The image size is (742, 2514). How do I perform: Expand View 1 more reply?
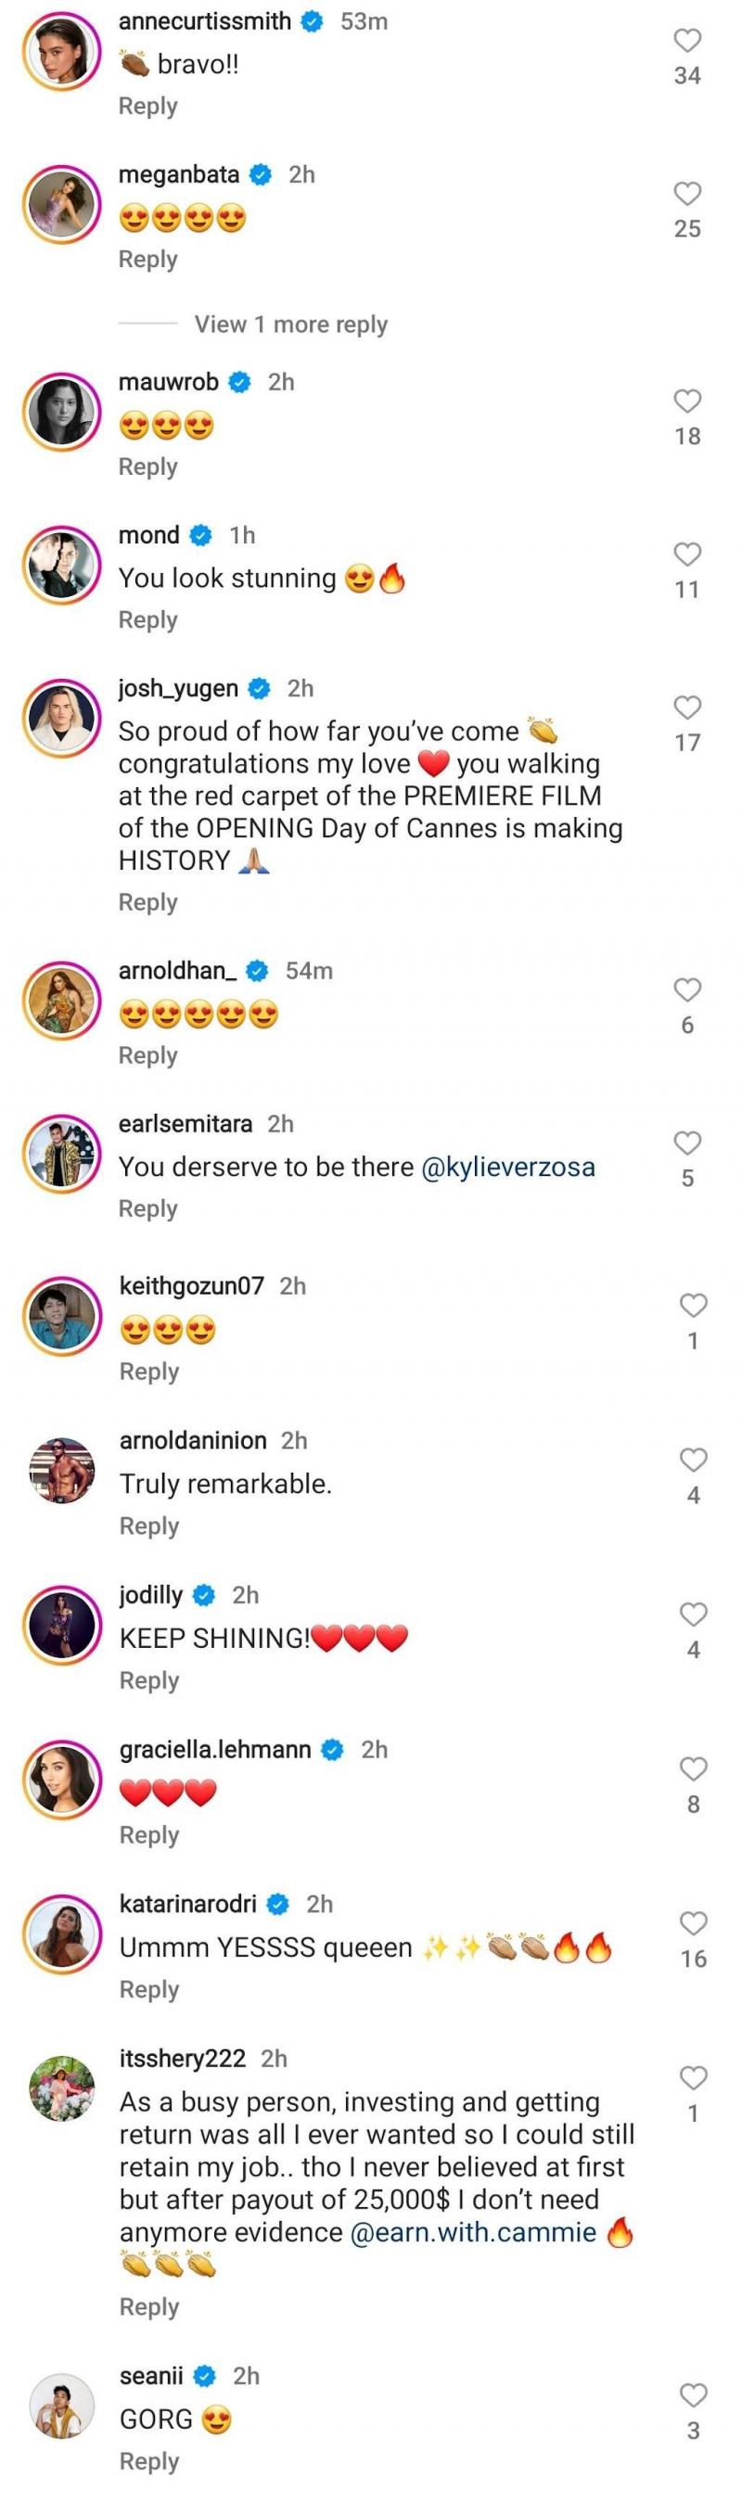point(290,324)
